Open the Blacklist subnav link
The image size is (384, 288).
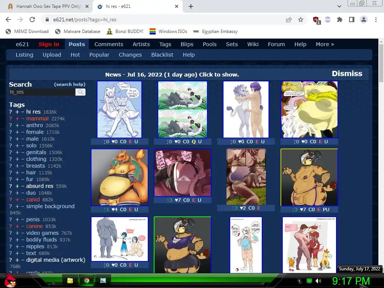[162, 55]
